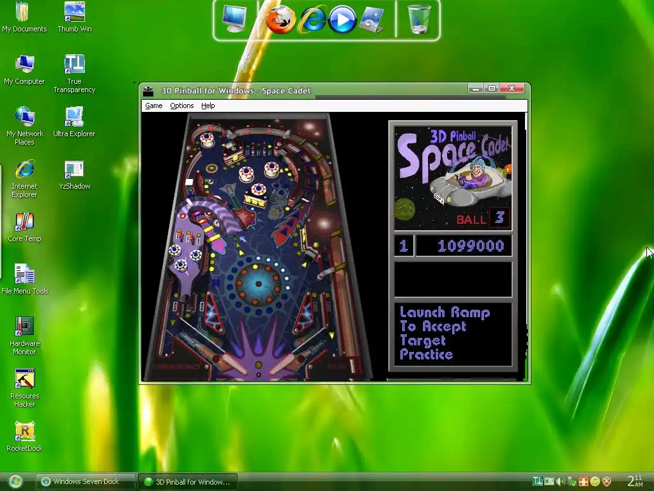Click the red security shield tray icon

click(607, 481)
